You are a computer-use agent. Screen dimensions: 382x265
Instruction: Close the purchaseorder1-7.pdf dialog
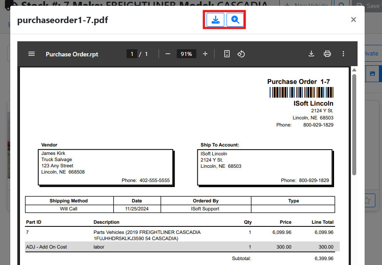click(353, 20)
